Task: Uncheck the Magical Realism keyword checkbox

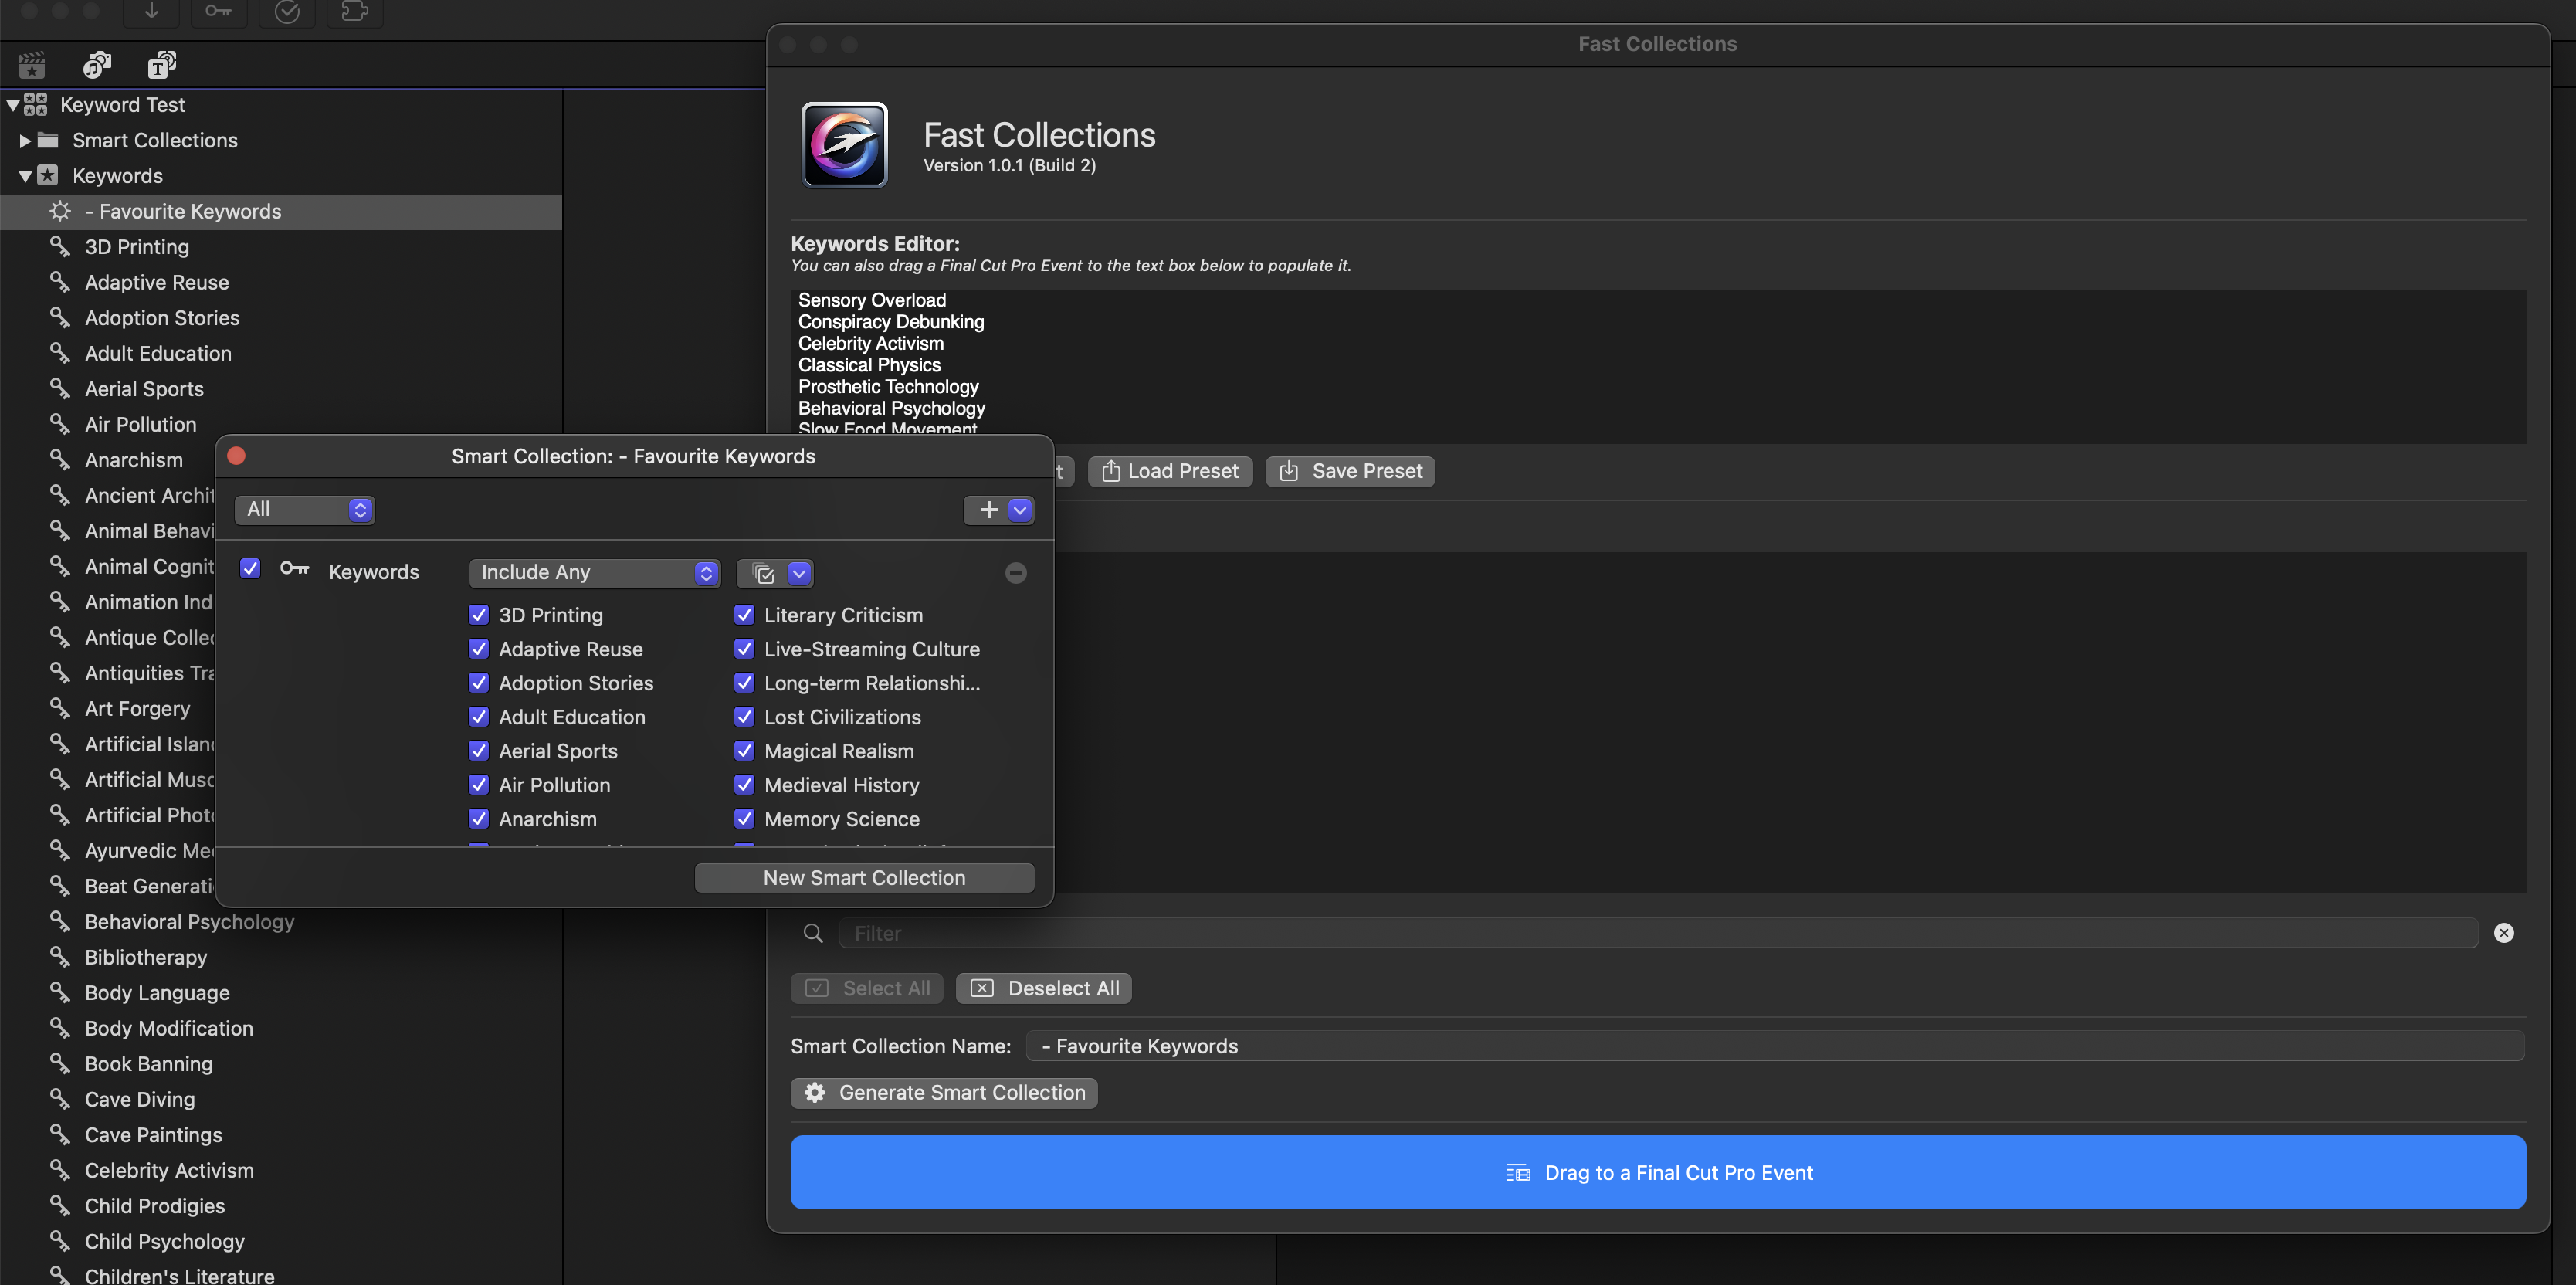Action: pyautogui.click(x=744, y=751)
